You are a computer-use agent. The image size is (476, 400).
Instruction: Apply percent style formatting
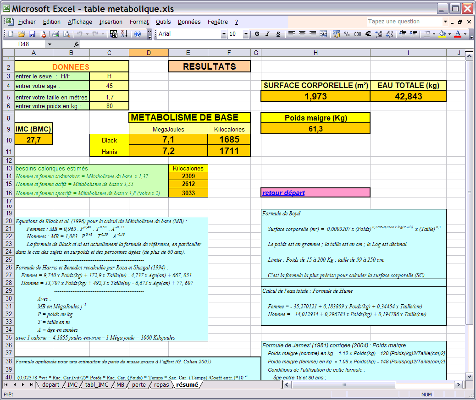347,34
